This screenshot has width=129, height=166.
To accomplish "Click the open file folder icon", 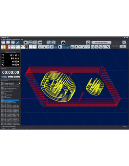I will pos(3,43).
